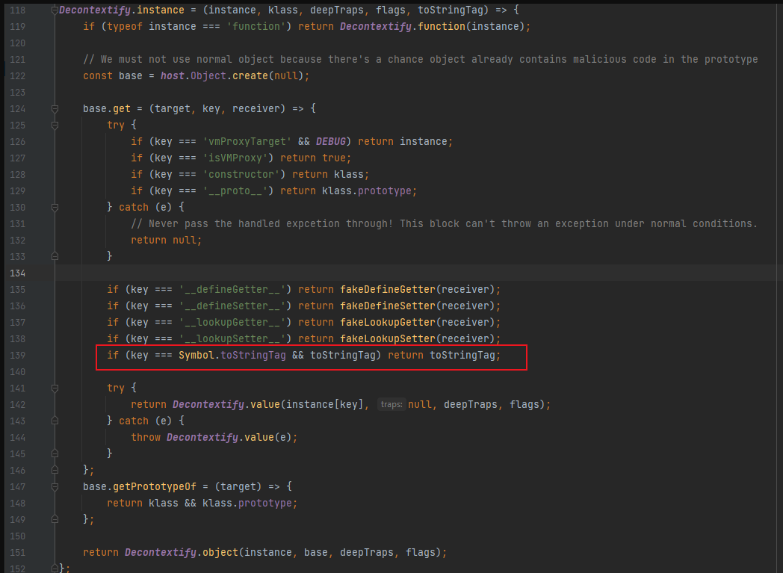Click the throw keyword on line 144
Viewport: 783px width, 573px height.
pos(146,437)
